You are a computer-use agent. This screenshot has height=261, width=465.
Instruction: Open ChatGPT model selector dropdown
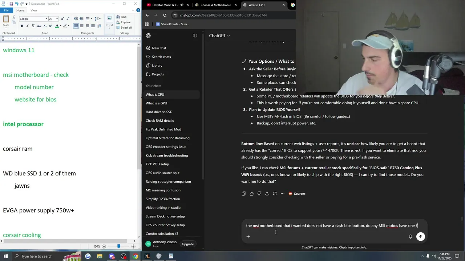pos(219,36)
